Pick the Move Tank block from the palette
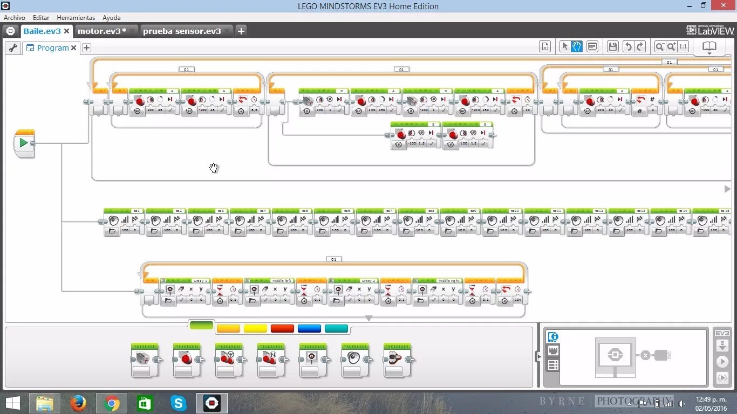 271,360
